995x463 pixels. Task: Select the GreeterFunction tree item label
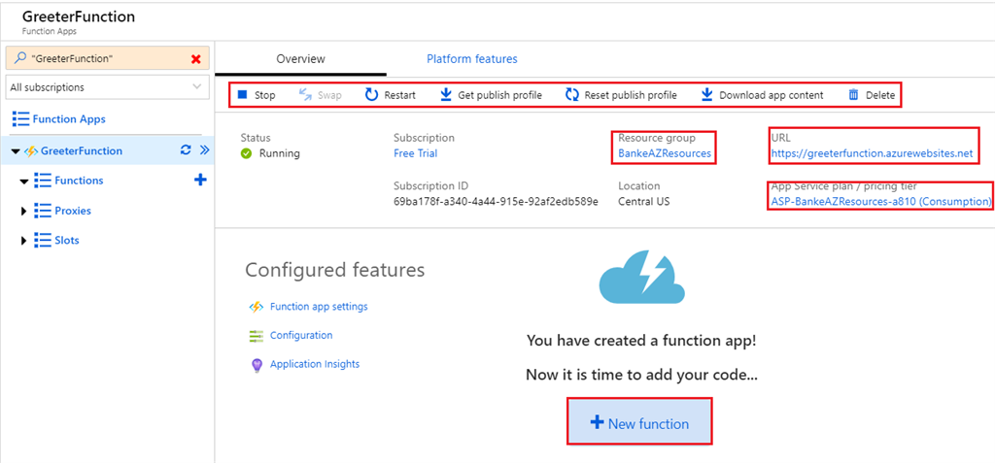tap(82, 151)
